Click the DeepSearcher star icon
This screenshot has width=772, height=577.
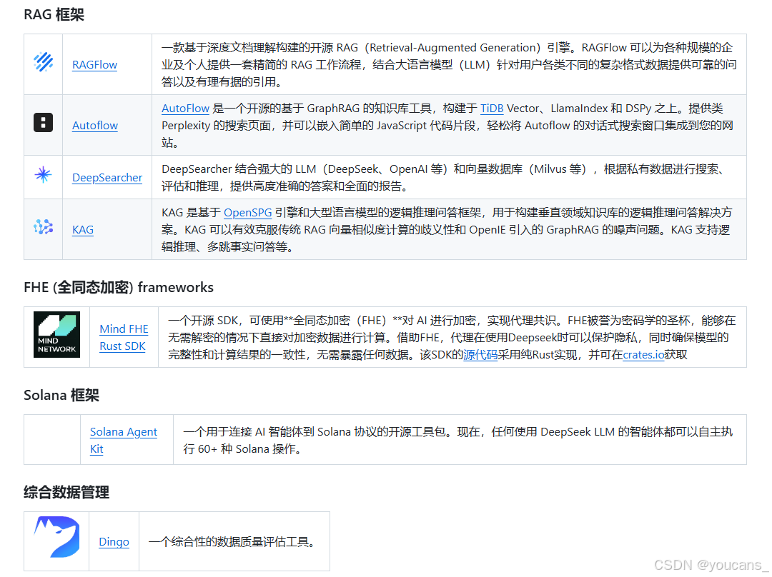(x=44, y=175)
